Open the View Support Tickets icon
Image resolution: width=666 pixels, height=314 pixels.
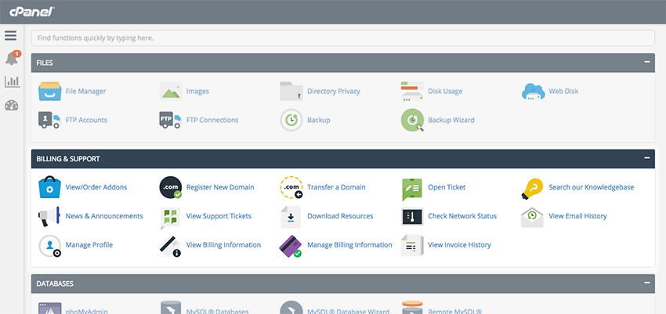click(x=171, y=218)
